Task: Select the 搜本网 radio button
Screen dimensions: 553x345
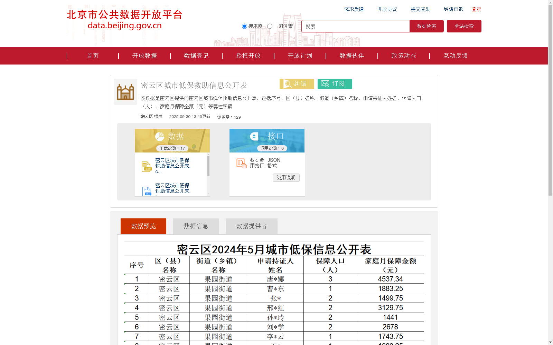Action: 244,26
